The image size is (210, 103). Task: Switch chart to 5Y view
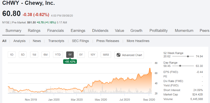(81, 55)
